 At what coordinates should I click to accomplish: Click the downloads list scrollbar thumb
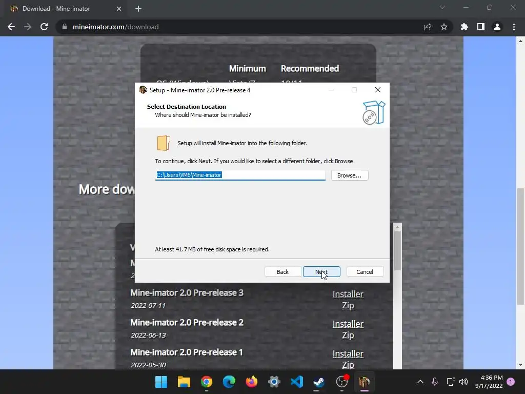click(x=397, y=251)
